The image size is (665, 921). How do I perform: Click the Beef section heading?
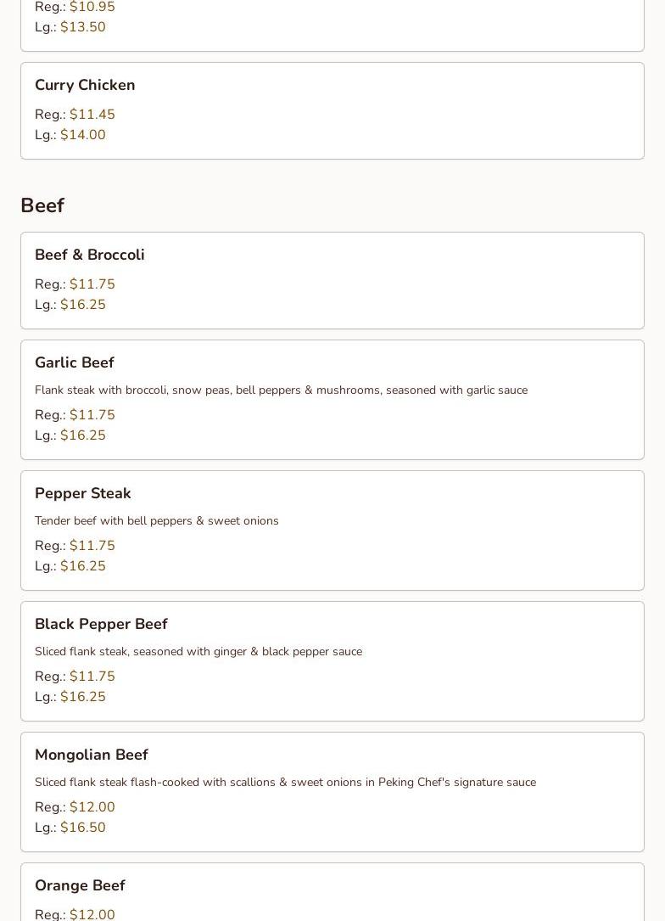[x=42, y=205]
